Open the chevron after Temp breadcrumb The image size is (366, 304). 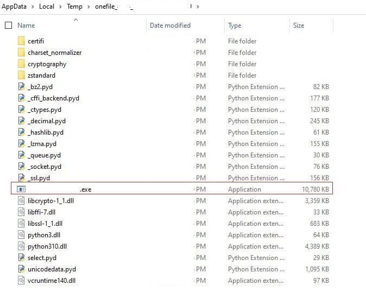pyautogui.click(x=89, y=7)
